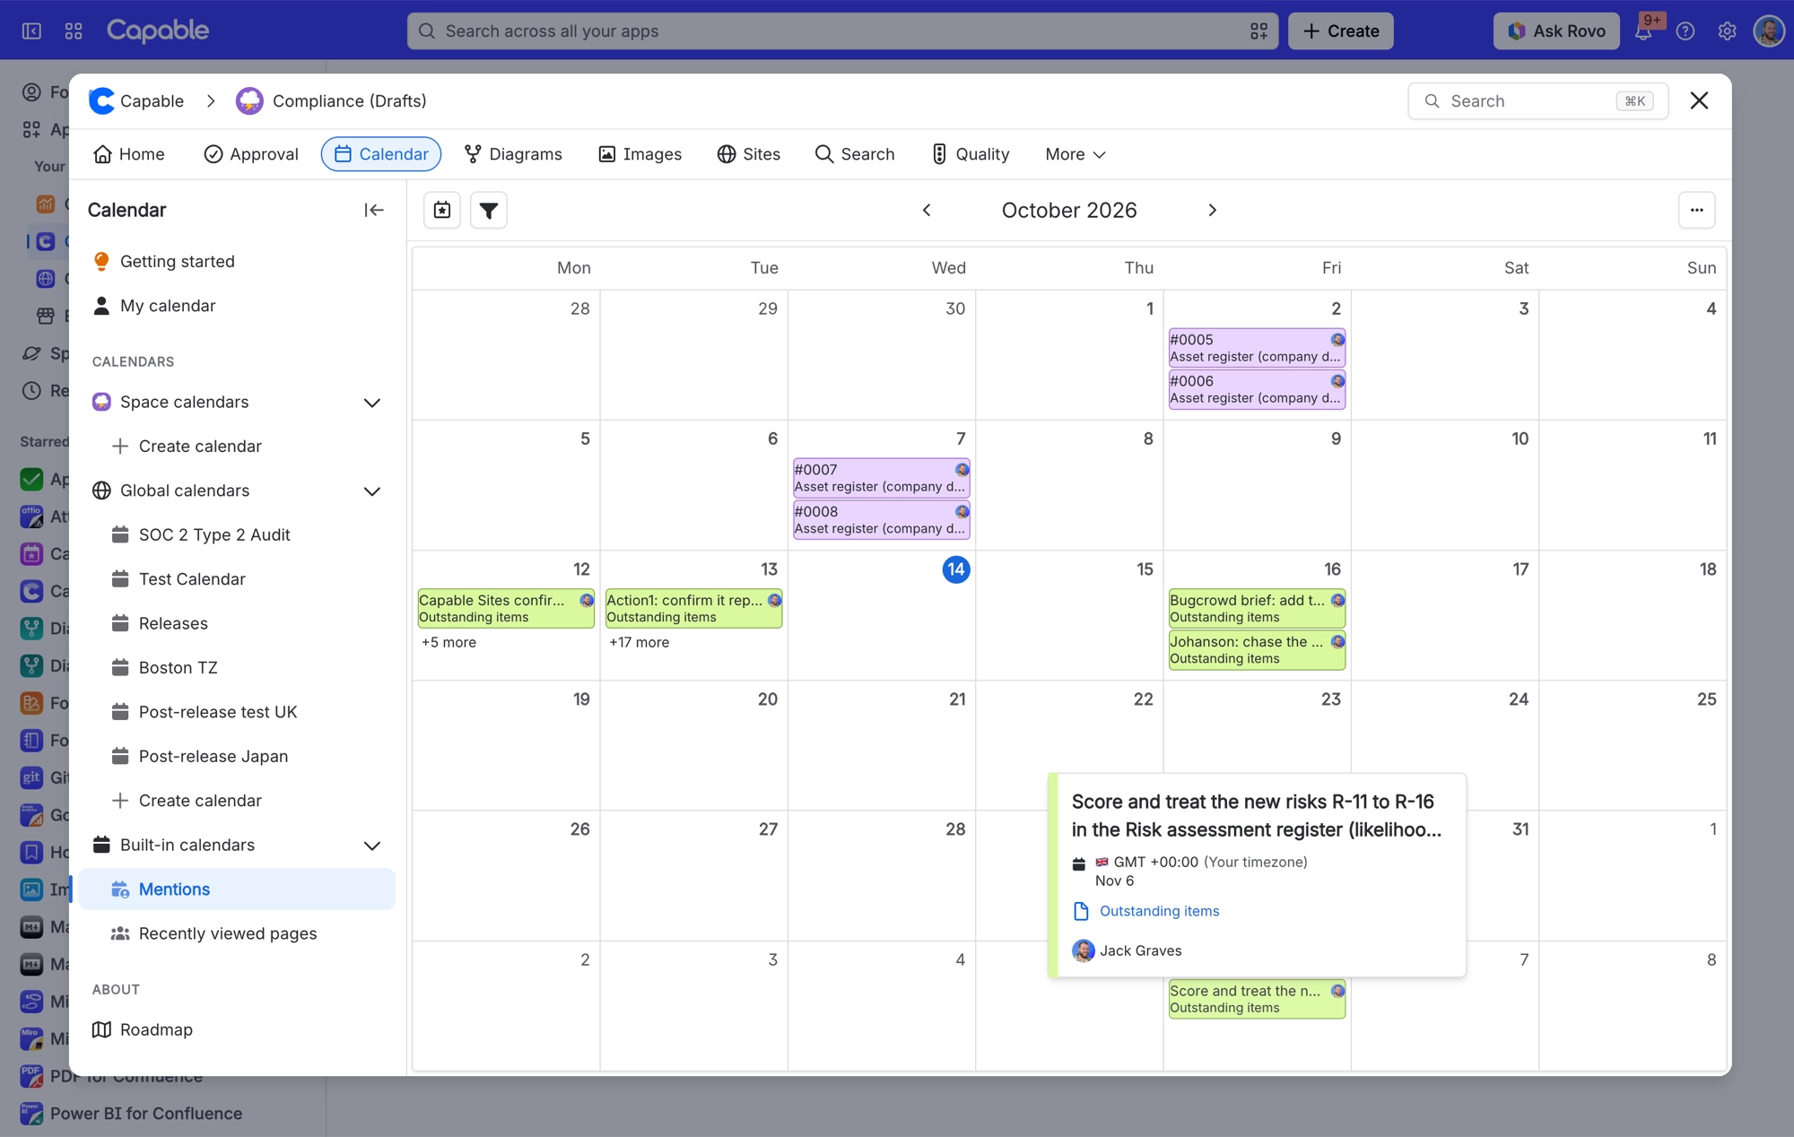Open event #0008 Asset register

[x=881, y=520]
